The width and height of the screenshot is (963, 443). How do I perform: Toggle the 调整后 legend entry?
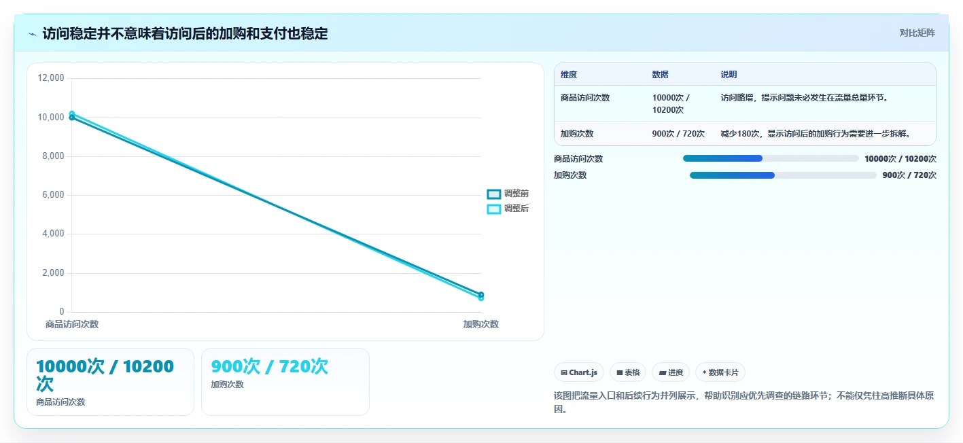click(x=508, y=209)
